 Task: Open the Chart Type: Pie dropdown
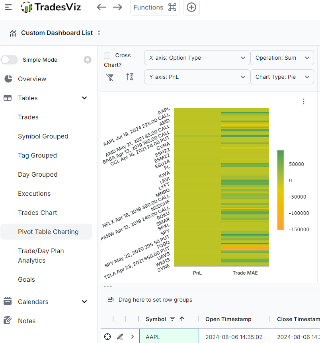(282, 77)
